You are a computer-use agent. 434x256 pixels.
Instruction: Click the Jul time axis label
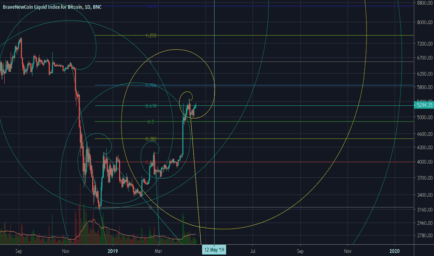(x=253, y=251)
